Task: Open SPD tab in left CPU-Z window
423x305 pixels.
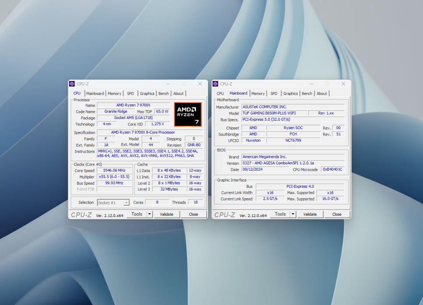Action: pos(130,94)
